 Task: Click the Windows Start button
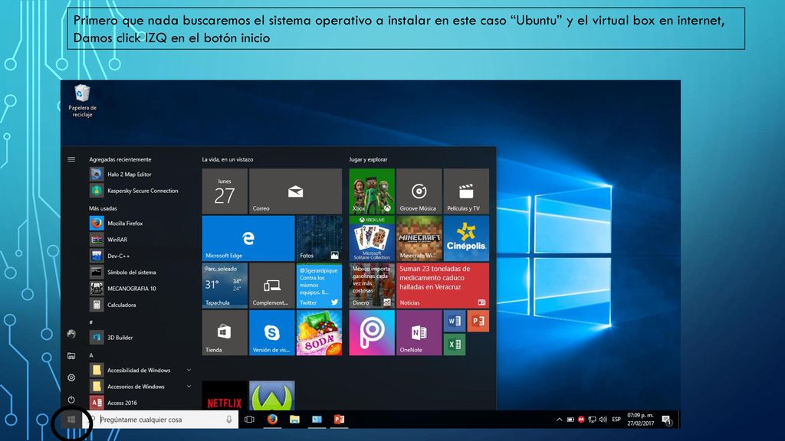(x=71, y=420)
